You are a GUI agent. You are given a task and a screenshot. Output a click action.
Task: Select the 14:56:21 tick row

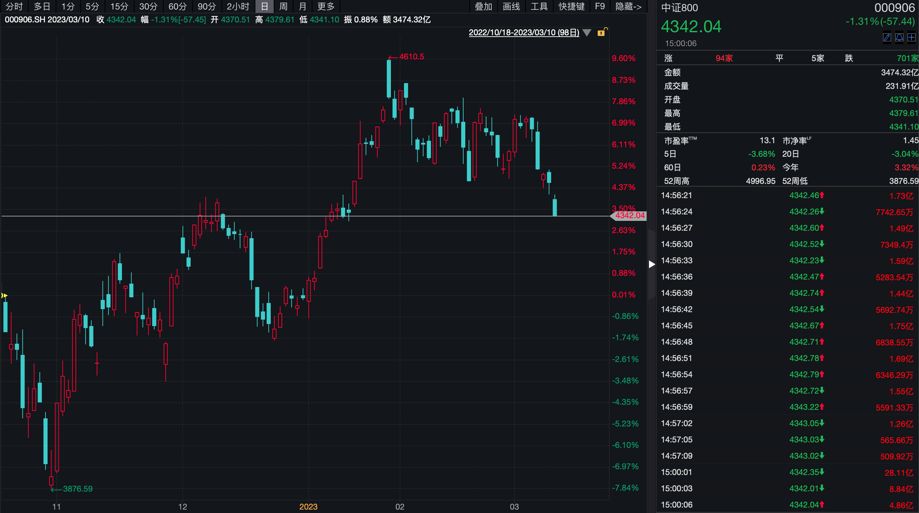pyautogui.click(x=787, y=195)
